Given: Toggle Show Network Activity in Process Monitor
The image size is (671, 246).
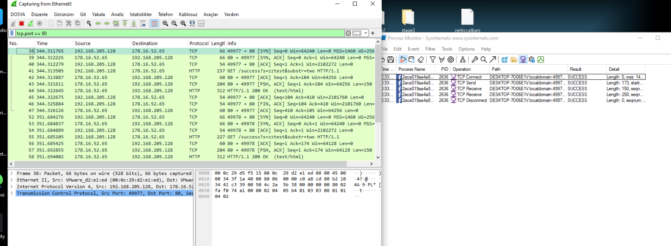Looking at the screenshot, I should pos(523,59).
